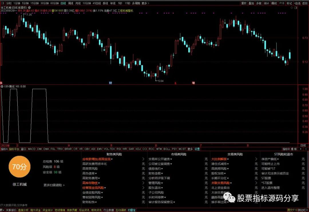
Task: Click the 统计 statistics button
Action: [266, 3]
